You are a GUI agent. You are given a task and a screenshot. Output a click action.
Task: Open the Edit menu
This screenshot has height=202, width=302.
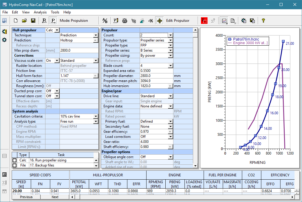pos(15,12)
